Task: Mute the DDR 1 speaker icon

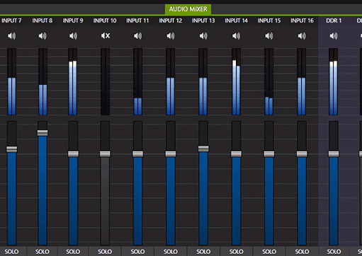Action: point(334,36)
